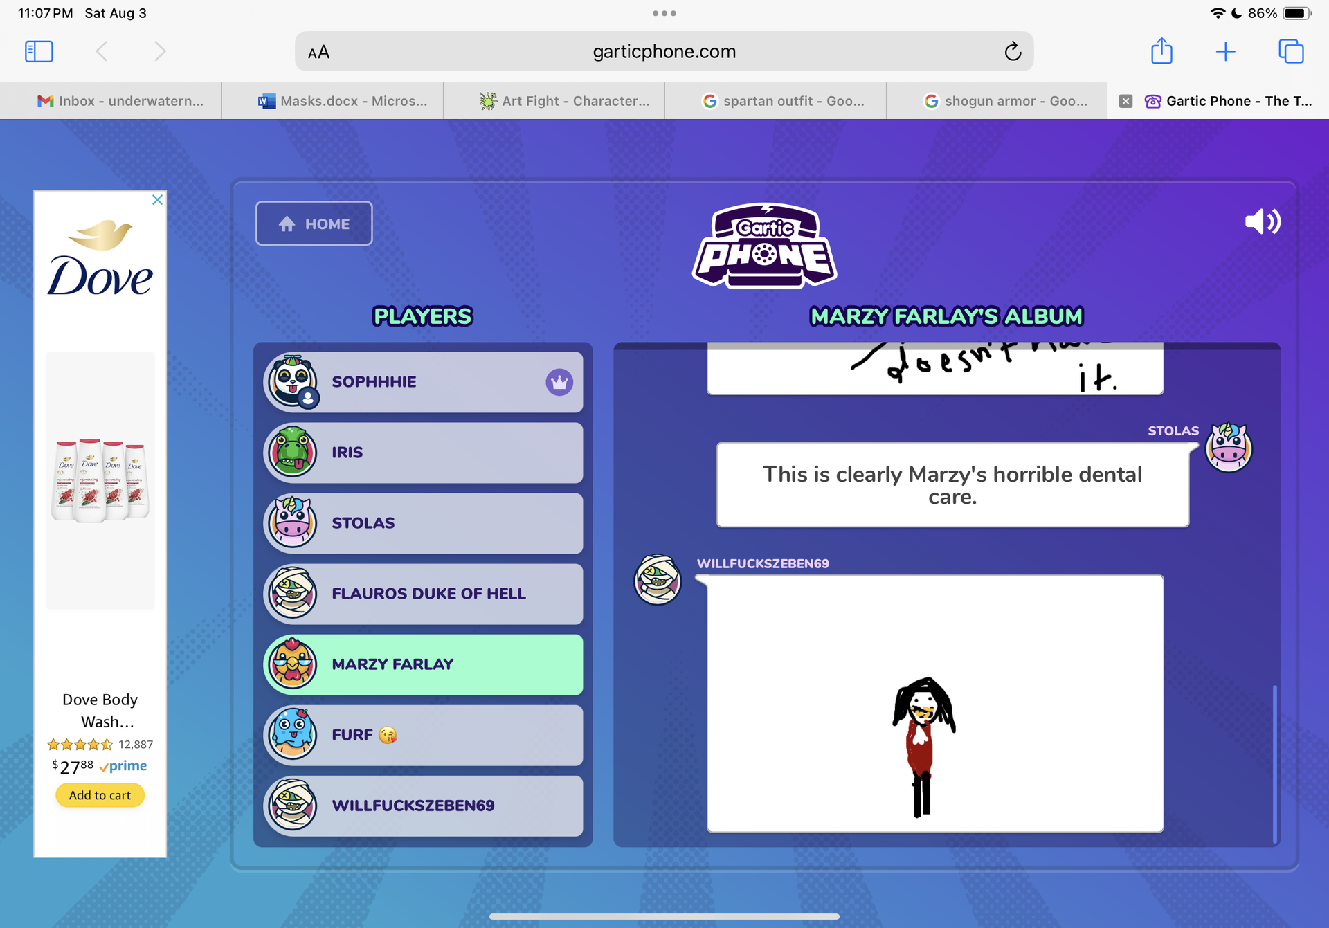The height and width of the screenshot is (928, 1329).
Task: Click MARZY FARLAY's chicken avatar
Action: coord(293,664)
